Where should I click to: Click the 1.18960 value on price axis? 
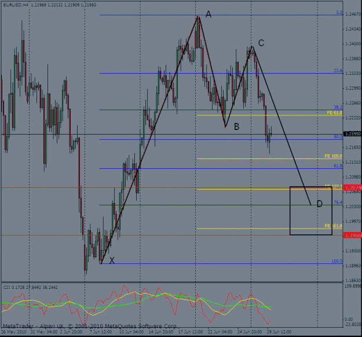[353, 266]
